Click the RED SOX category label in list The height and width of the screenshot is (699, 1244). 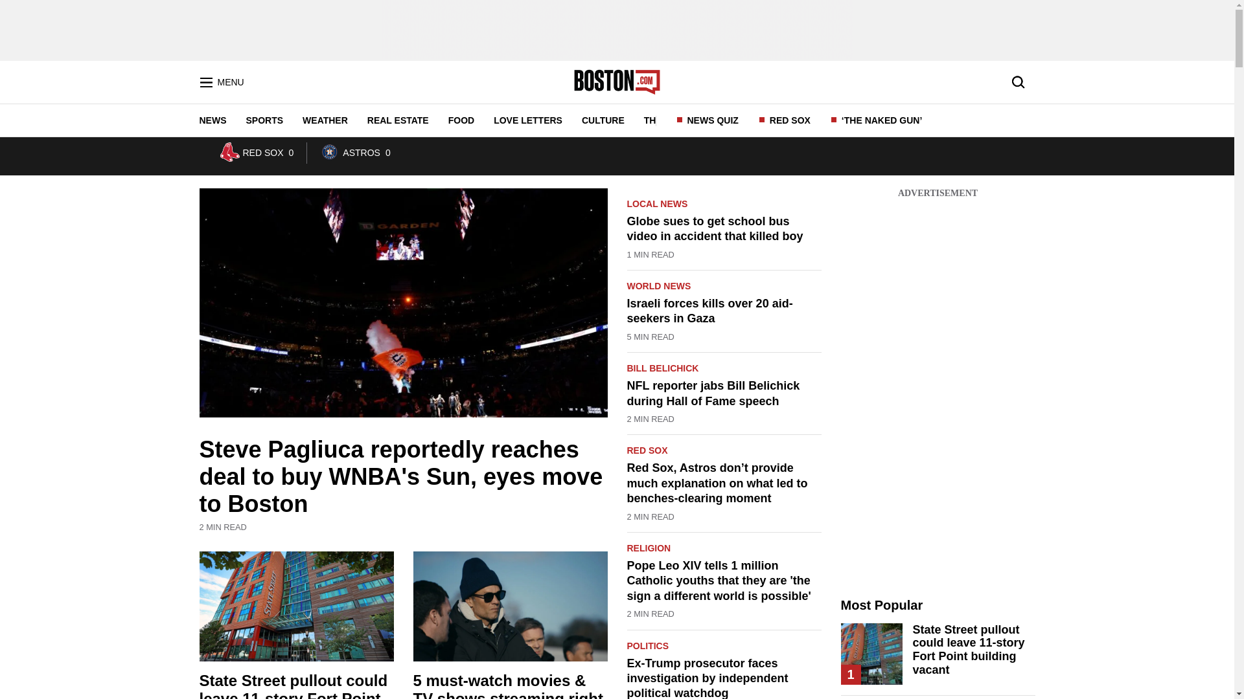tap(647, 450)
